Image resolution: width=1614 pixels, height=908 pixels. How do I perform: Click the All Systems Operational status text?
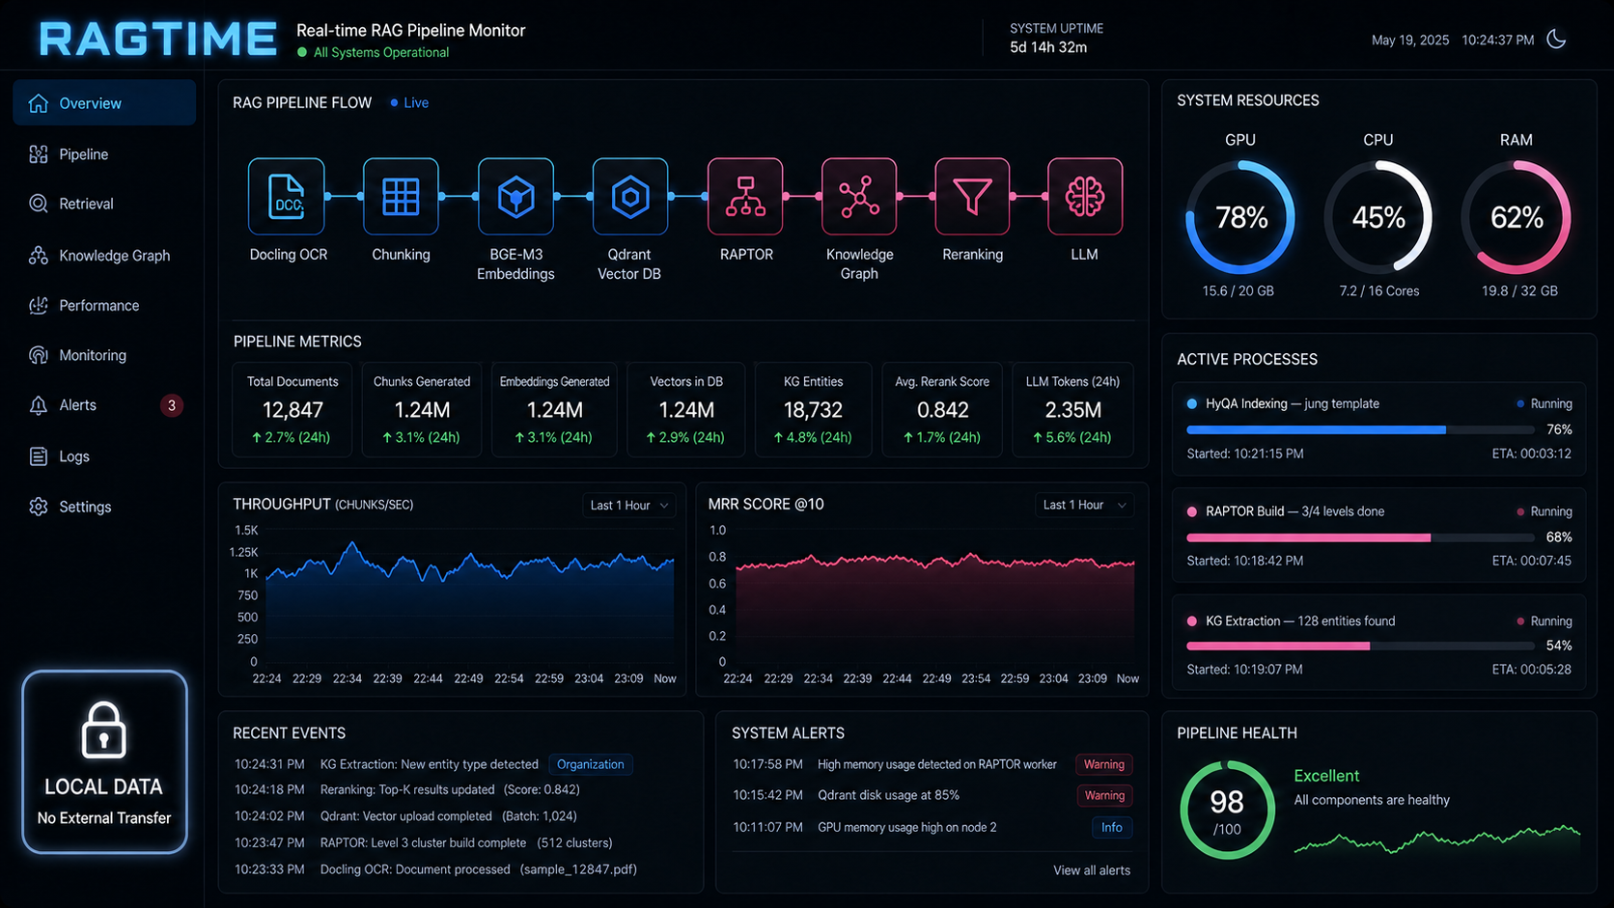click(x=381, y=53)
